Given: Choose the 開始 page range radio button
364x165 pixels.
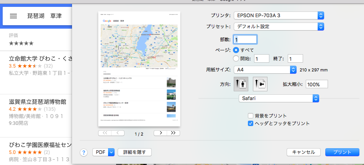Looking at the screenshot, I should pyautogui.click(x=236, y=58).
